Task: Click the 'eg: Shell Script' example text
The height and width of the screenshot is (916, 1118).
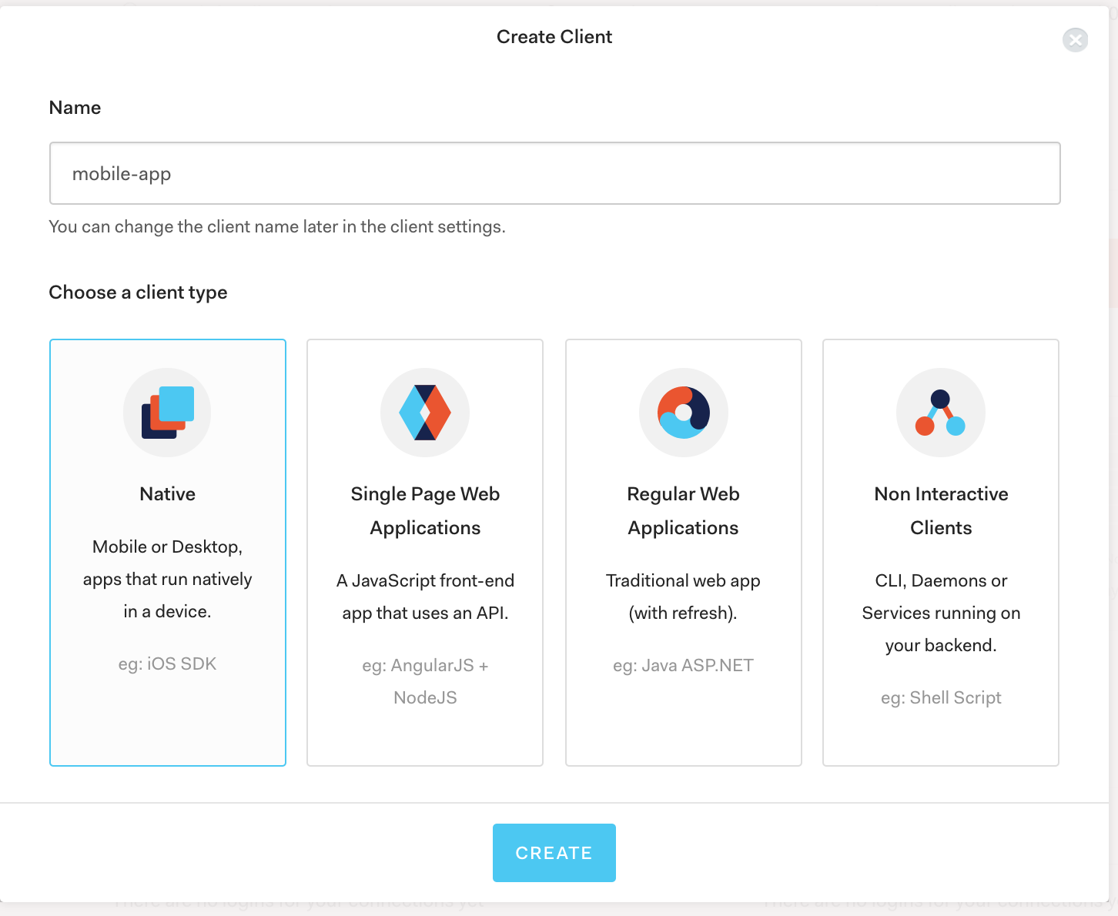Action: tap(941, 697)
